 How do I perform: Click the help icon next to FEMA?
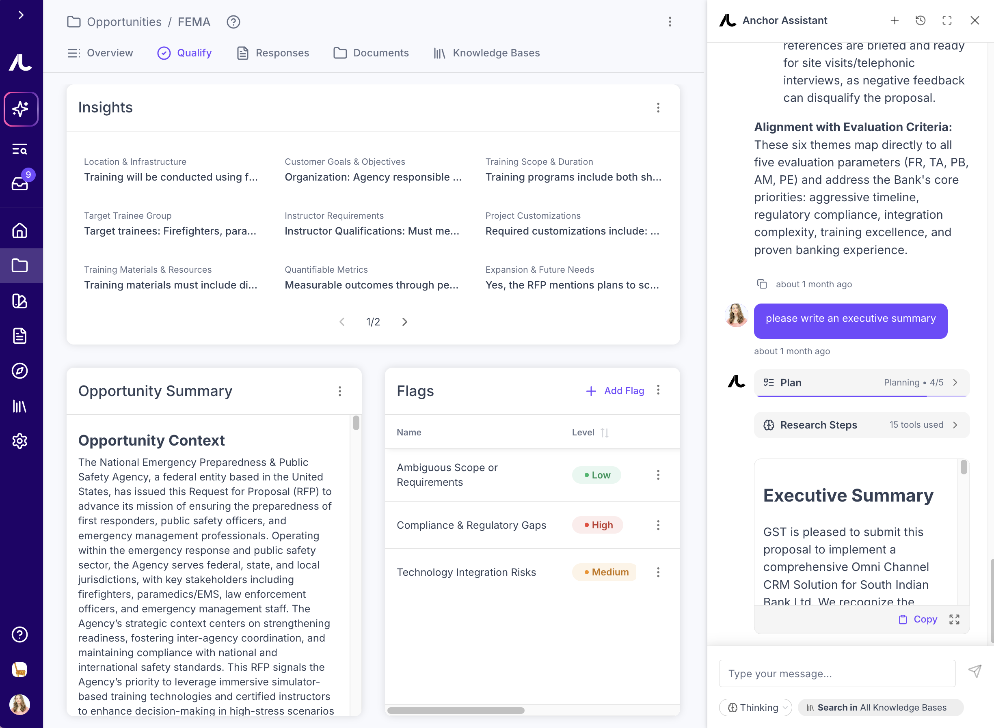[x=233, y=22]
